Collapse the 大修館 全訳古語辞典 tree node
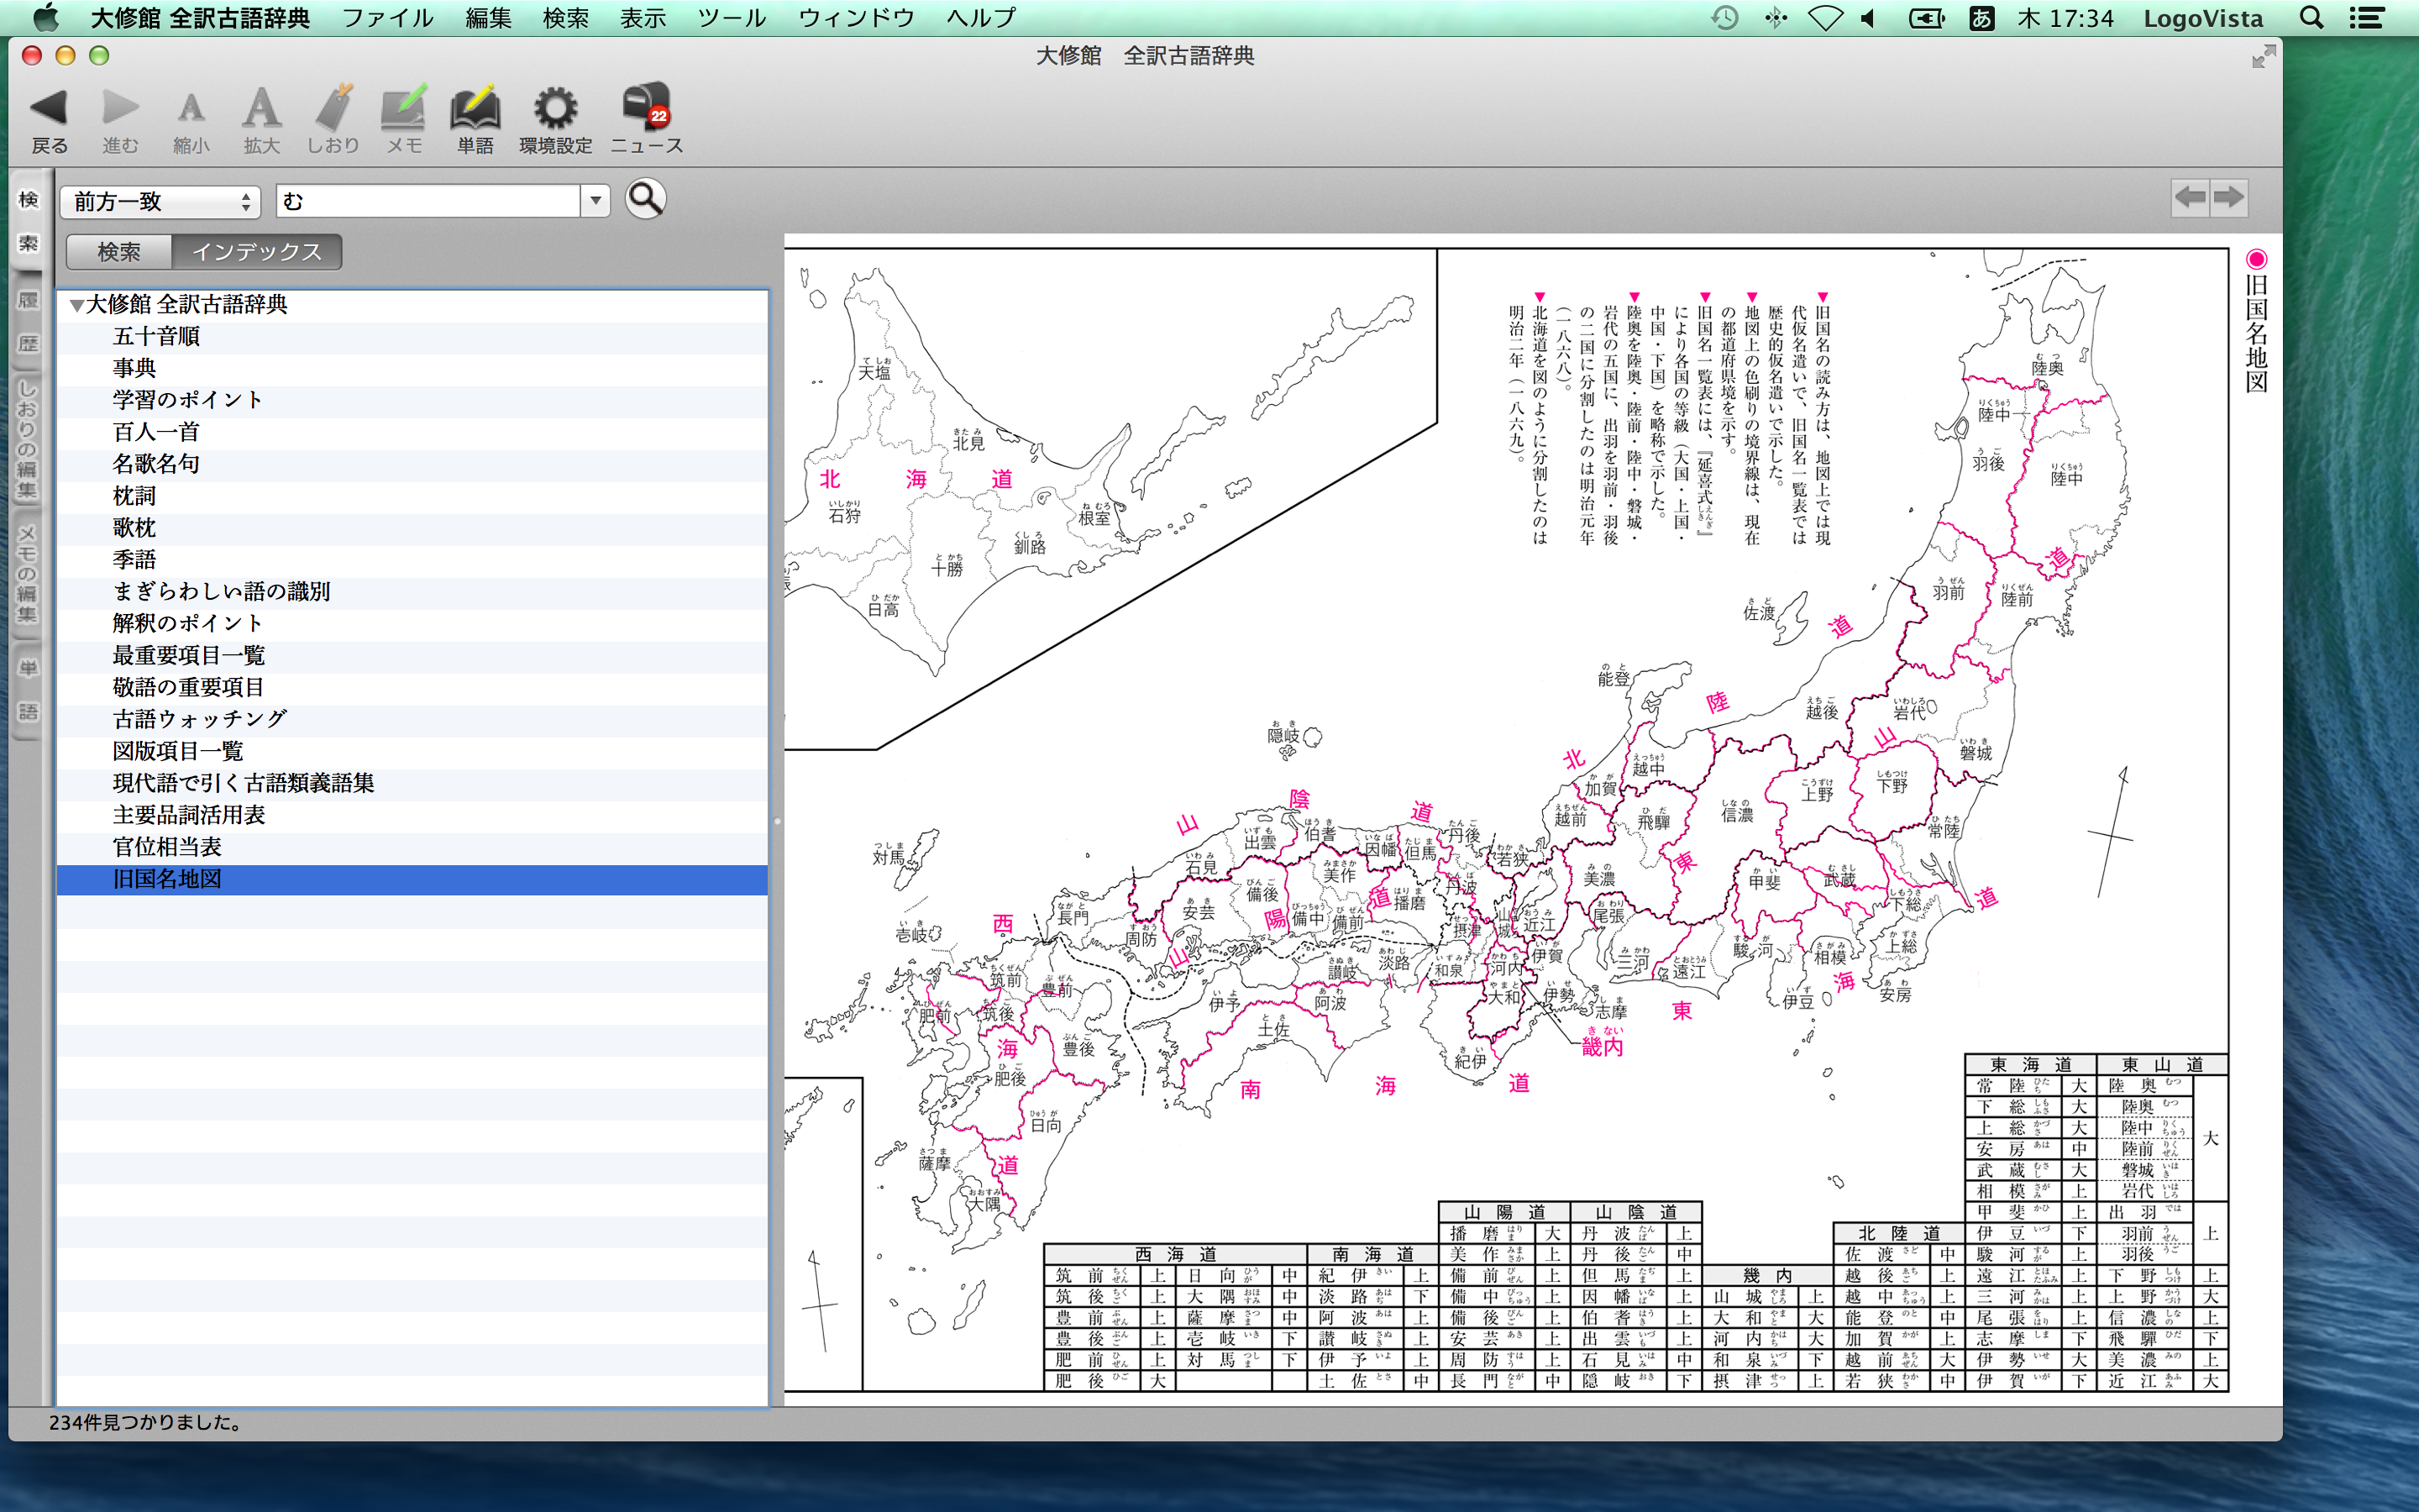Viewport: 2419px width, 1512px height. click(76, 306)
